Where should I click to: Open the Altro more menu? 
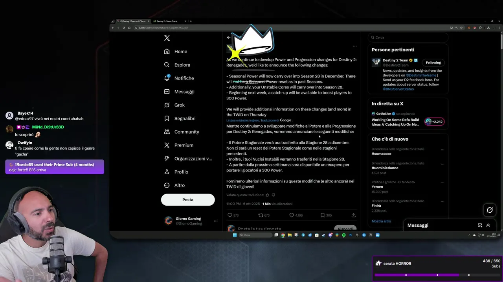click(x=174, y=185)
